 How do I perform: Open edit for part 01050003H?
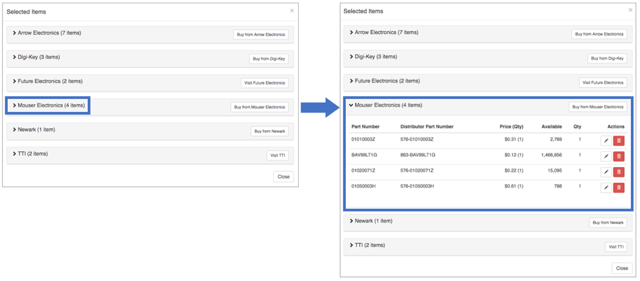coord(606,187)
